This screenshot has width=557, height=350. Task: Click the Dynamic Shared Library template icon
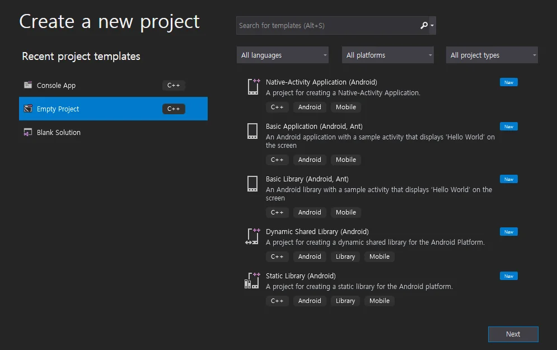pyautogui.click(x=253, y=237)
